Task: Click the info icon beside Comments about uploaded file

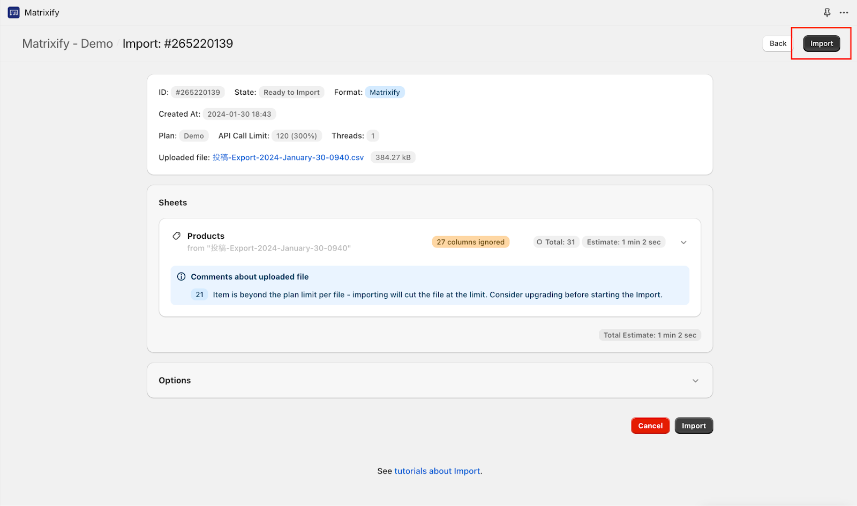Action: pyautogui.click(x=181, y=277)
